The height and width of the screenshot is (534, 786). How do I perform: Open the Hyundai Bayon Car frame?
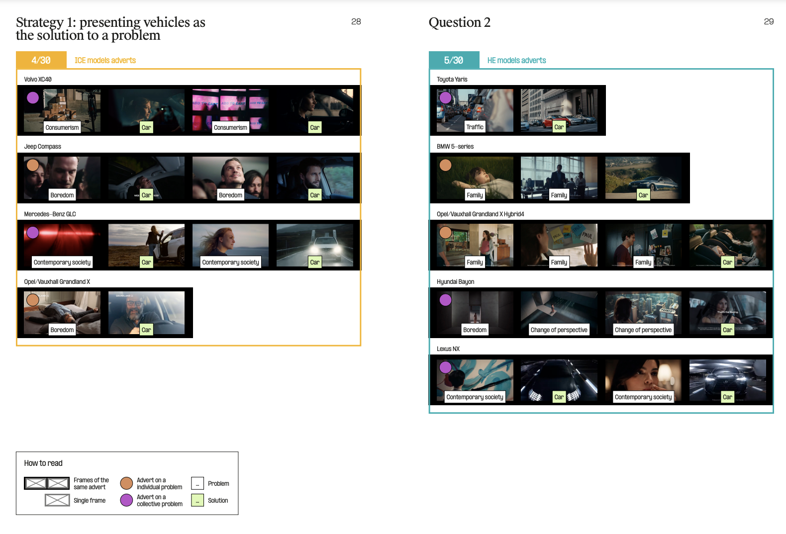click(x=728, y=313)
